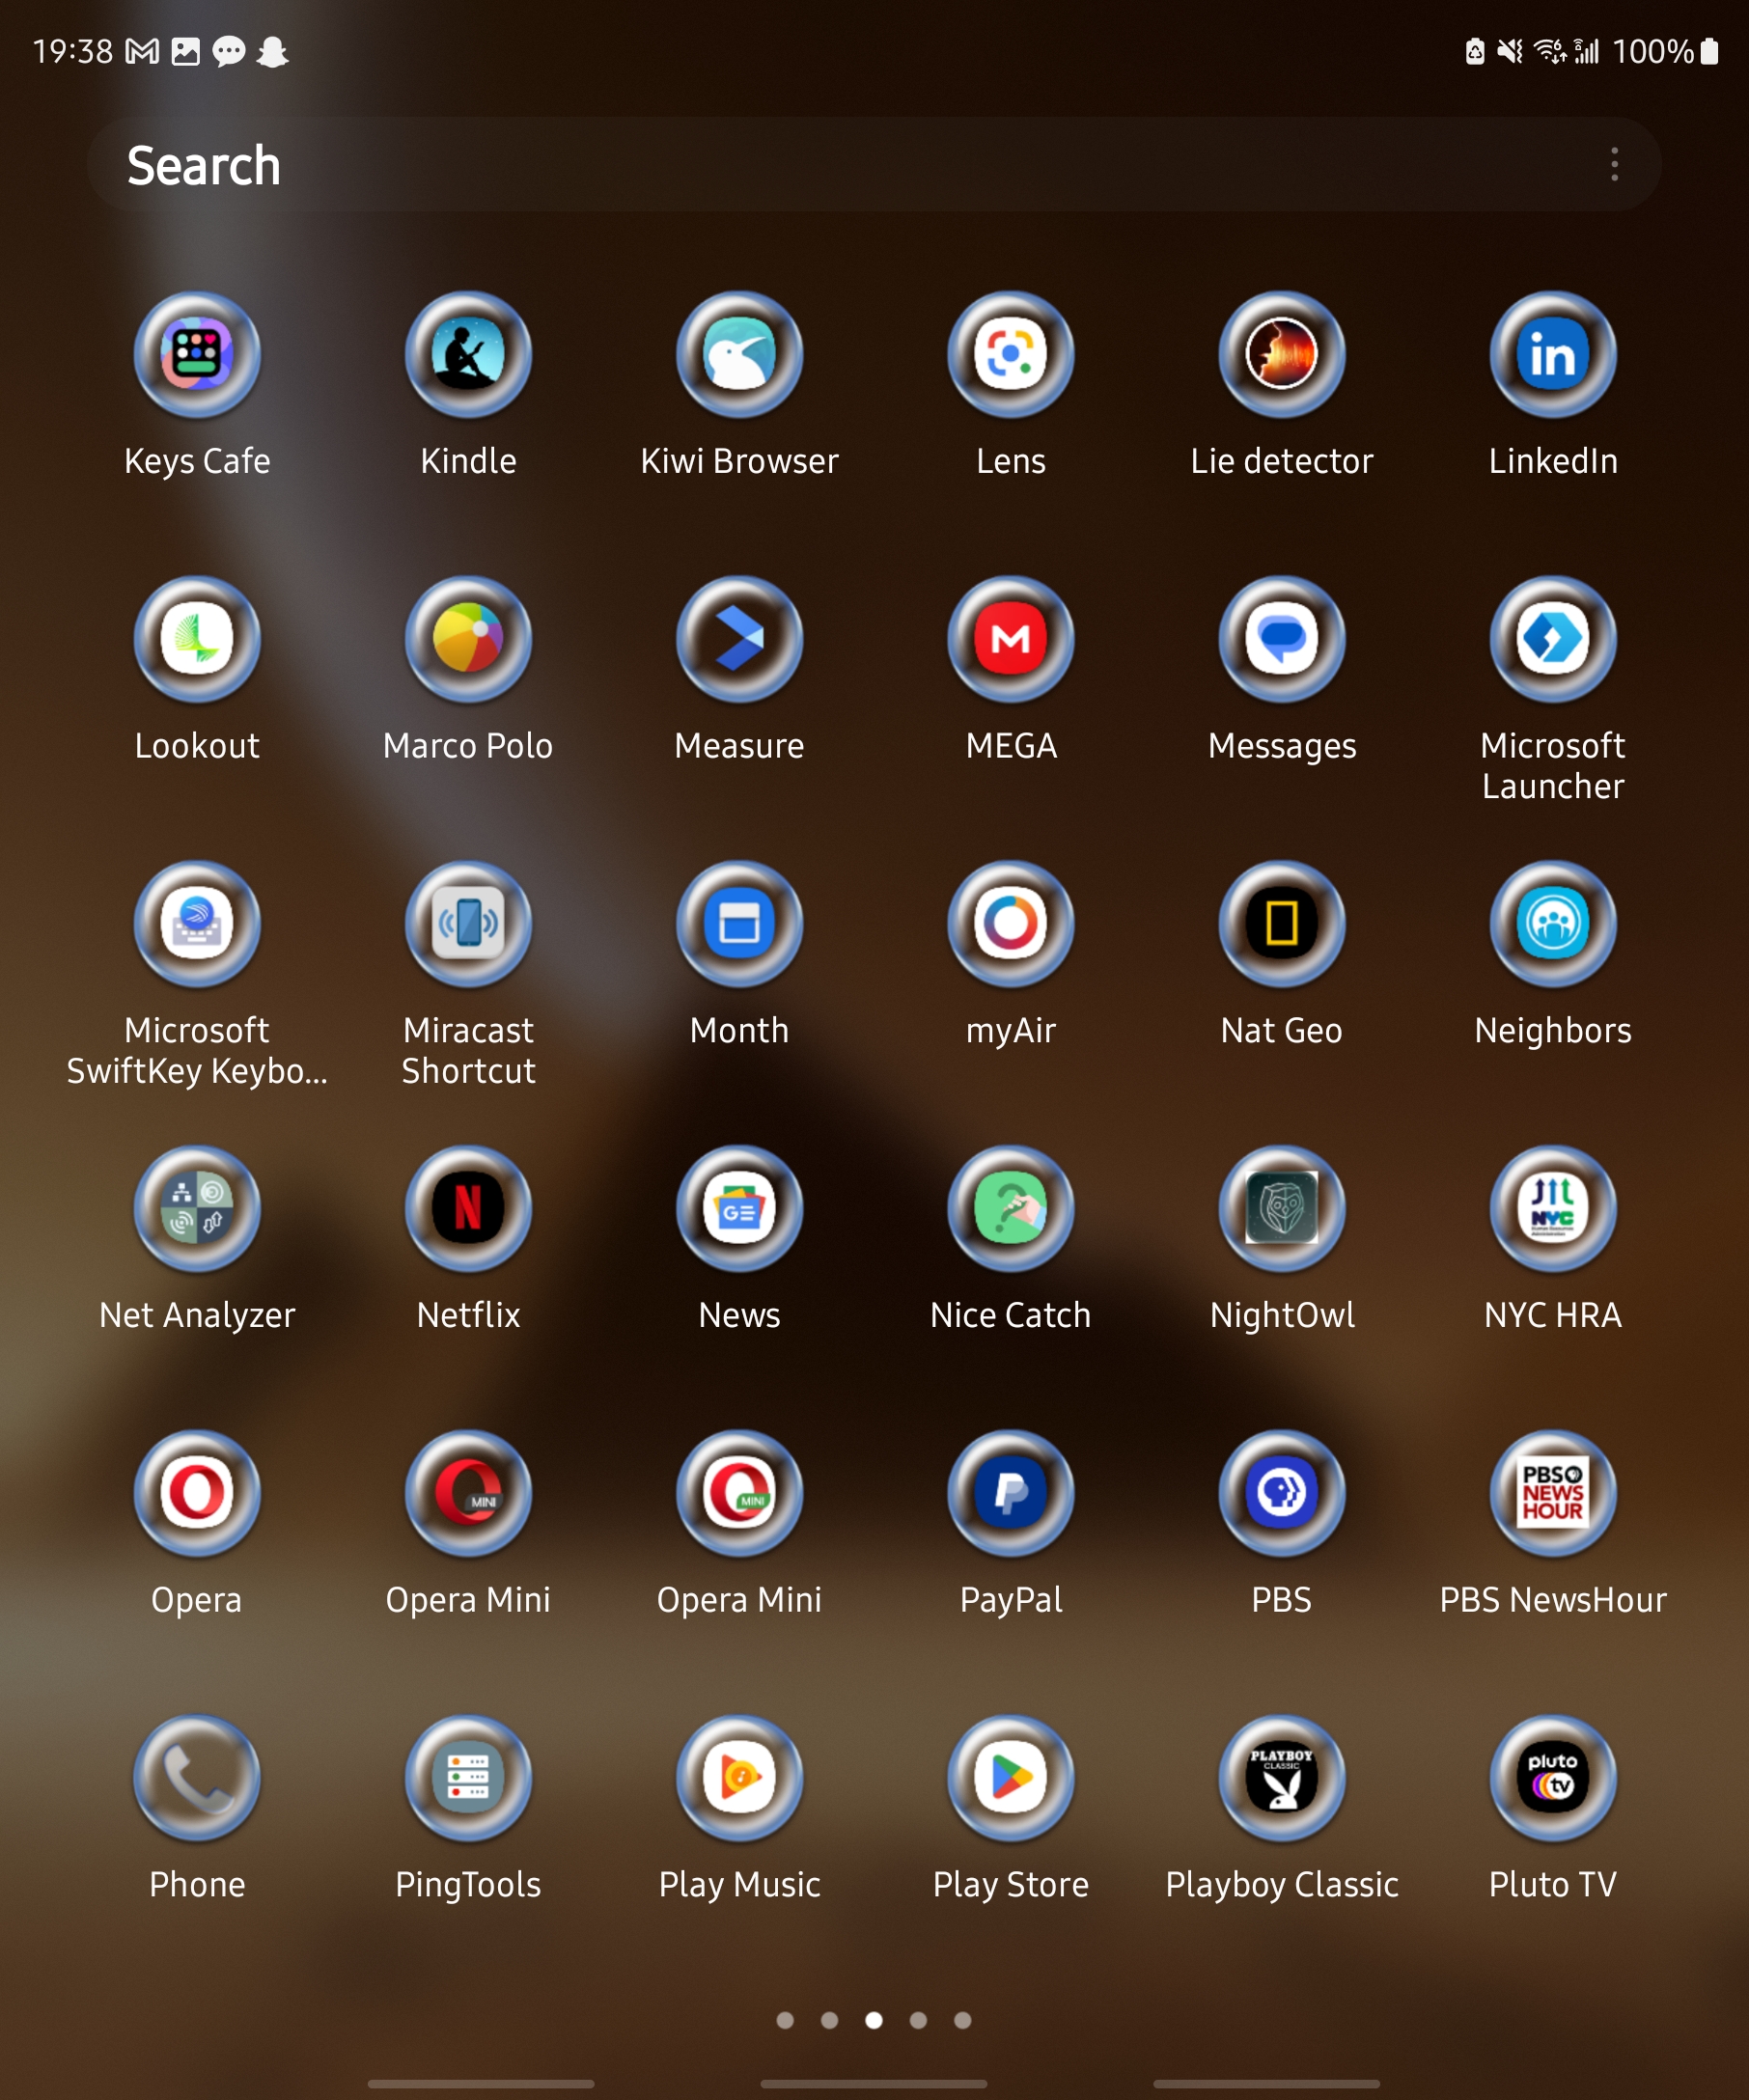Tap the muted sound icon in status bar
This screenshot has width=1749, height=2100.
pyautogui.click(x=1509, y=51)
